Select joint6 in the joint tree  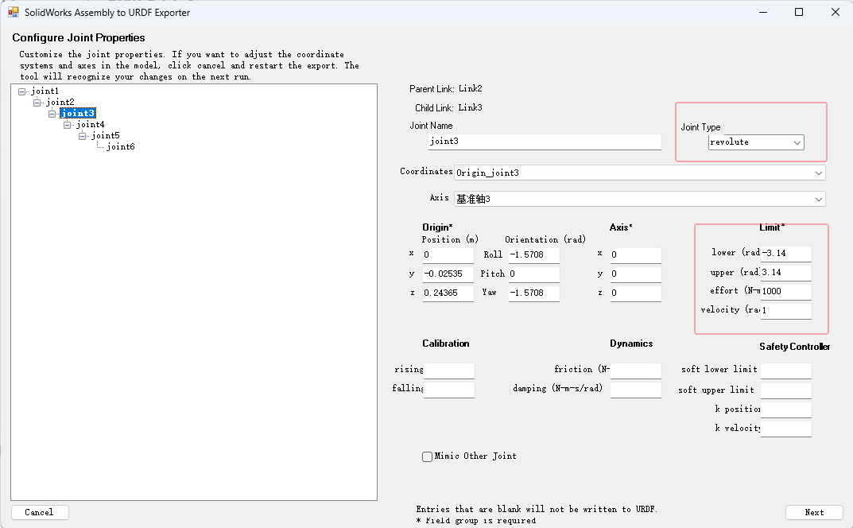pyautogui.click(x=119, y=146)
